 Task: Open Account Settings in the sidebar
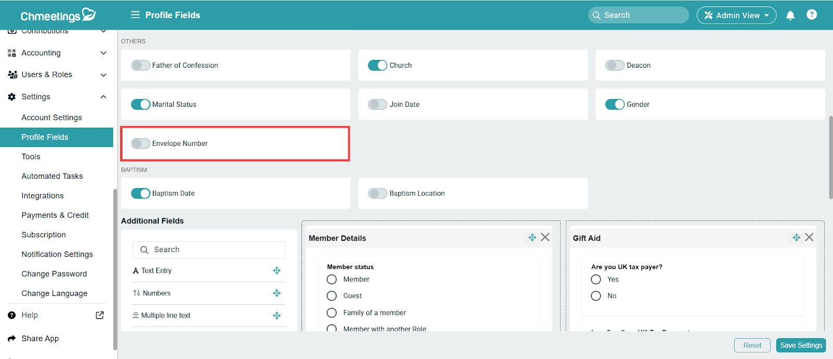point(52,118)
